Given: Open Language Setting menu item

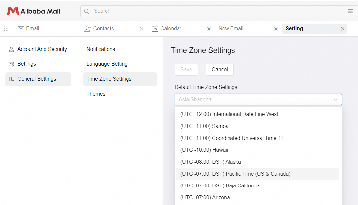Looking at the screenshot, I should [107, 64].
